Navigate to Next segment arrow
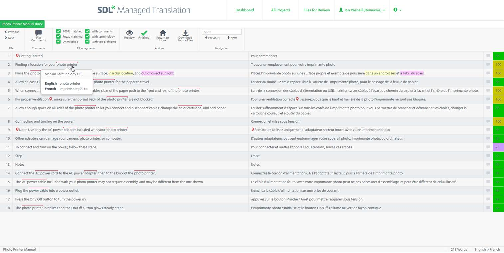 [232, 38]
